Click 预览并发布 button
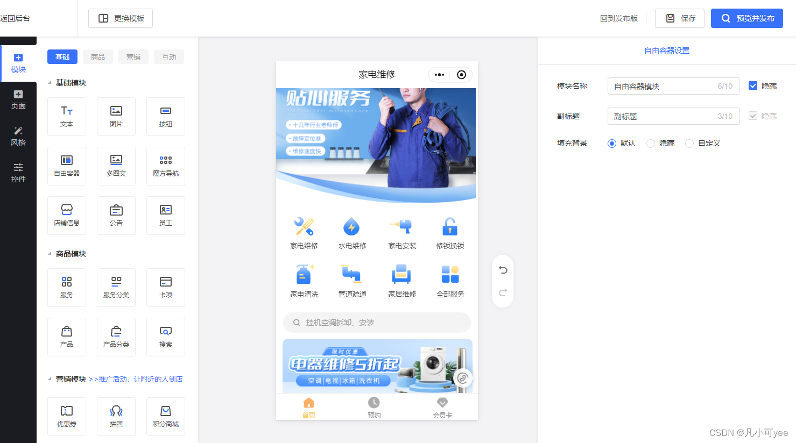 pyautogui.click(x=747, y=18)
